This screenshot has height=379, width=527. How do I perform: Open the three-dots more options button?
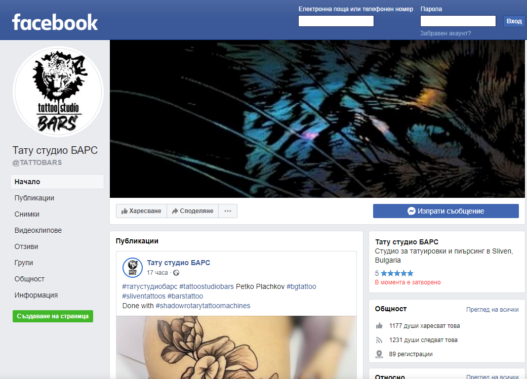tap(228, 211)
